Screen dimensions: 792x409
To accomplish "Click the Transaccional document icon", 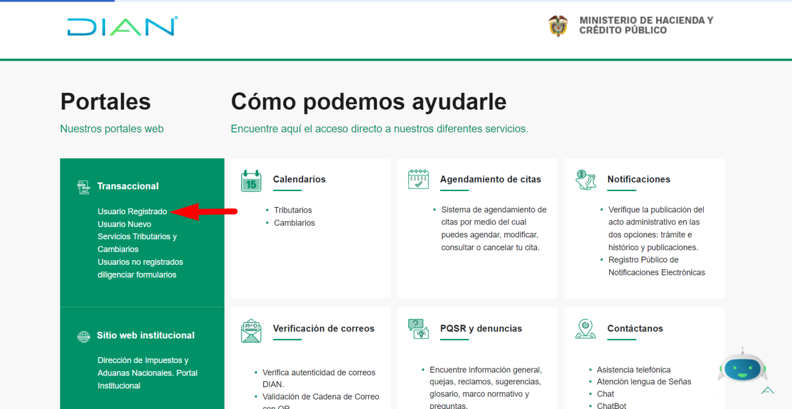I will (x=84, y=187).
